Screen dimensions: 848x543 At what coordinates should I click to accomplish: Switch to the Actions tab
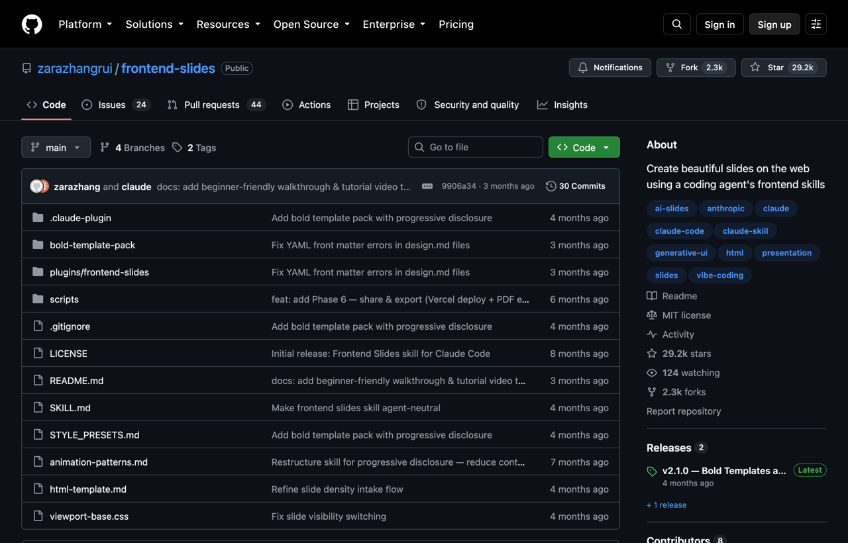[x=306, y=105]
